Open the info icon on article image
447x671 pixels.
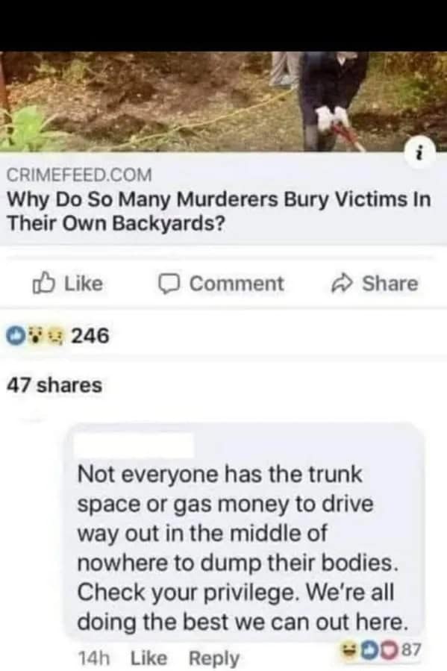click(420, 152)
